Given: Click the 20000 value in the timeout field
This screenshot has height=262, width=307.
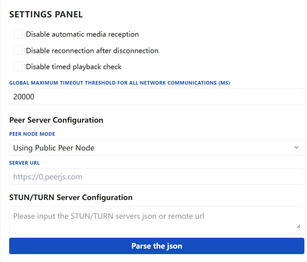Looking at the screenshot, I should click(24, 97).
